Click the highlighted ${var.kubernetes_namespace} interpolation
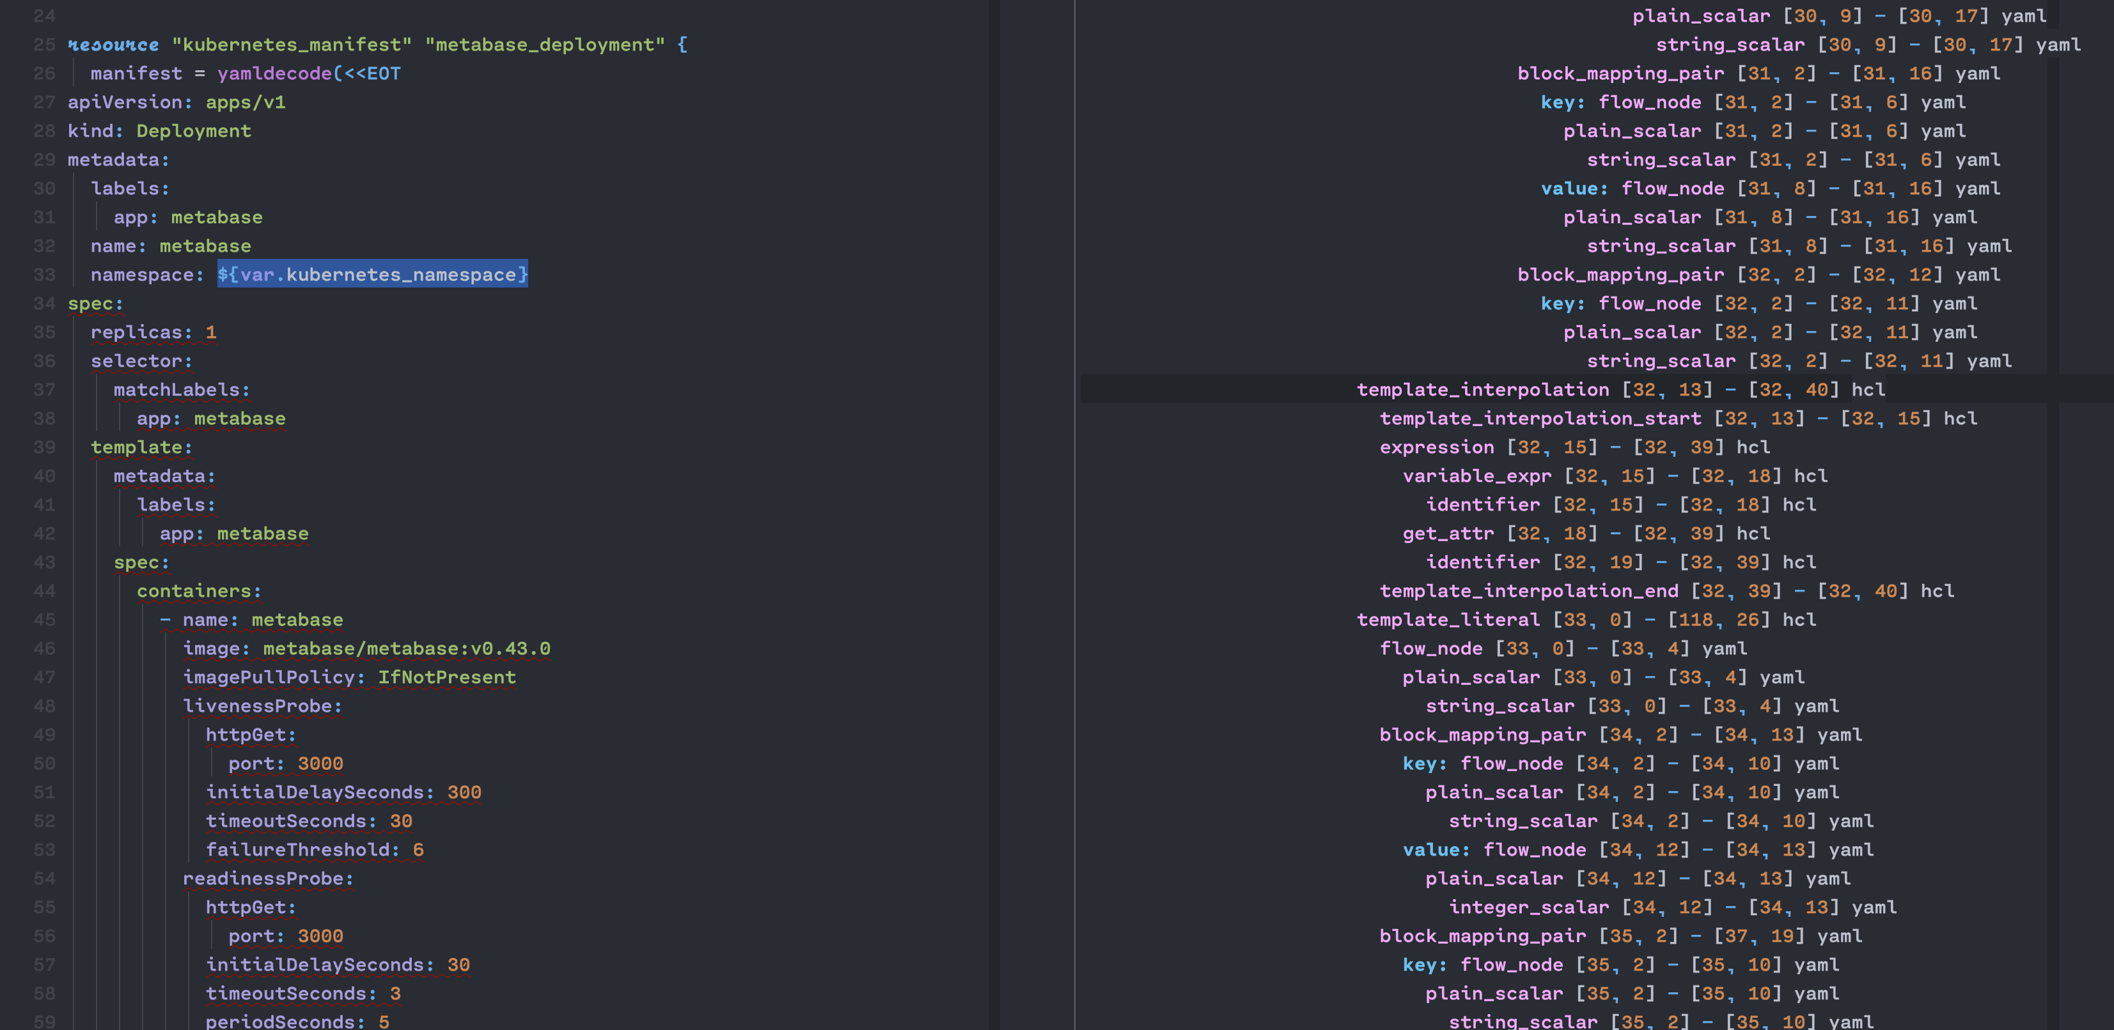 [373, 275]
